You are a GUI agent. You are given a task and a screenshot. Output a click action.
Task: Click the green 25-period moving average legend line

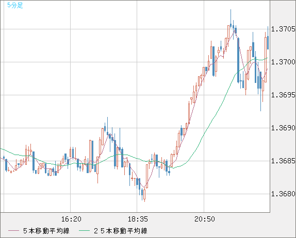(x=84, y=231)
